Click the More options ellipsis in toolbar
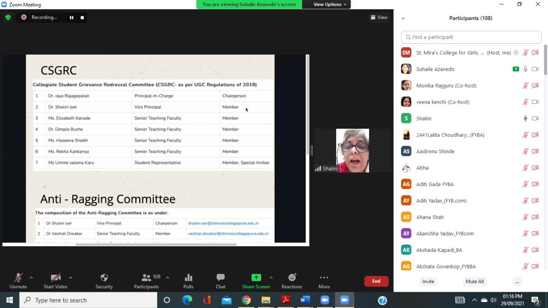 324,278
